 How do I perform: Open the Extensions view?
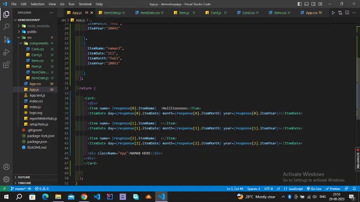(x=6, y=65)
